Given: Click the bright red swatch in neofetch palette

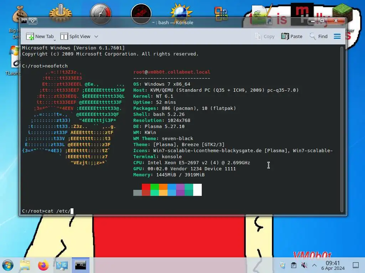Looking at the screenshot, I should click(146, 187).
